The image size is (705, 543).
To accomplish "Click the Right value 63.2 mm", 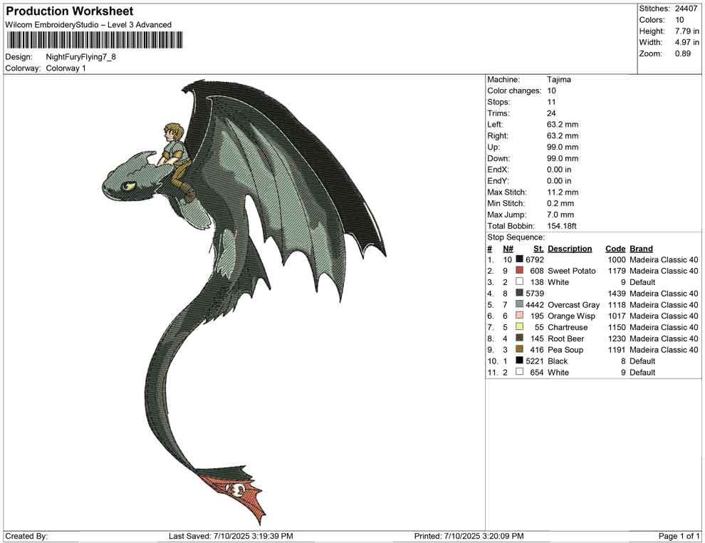I will tap(563, 136).
